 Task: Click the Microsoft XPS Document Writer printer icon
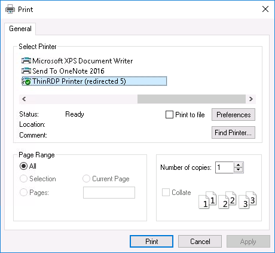click(x=26, y=60)
